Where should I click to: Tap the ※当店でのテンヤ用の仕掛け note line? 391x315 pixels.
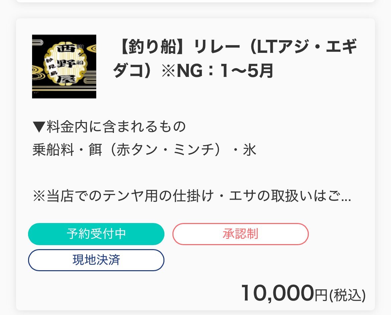click(192, 196)
